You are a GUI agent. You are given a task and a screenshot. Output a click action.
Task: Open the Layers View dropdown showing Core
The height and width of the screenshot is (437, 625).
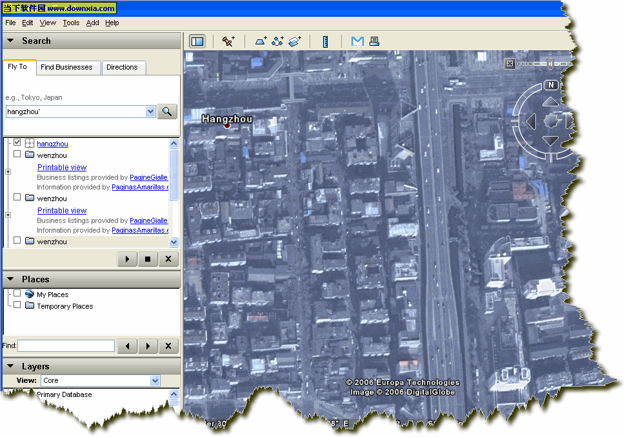[100, 381]
